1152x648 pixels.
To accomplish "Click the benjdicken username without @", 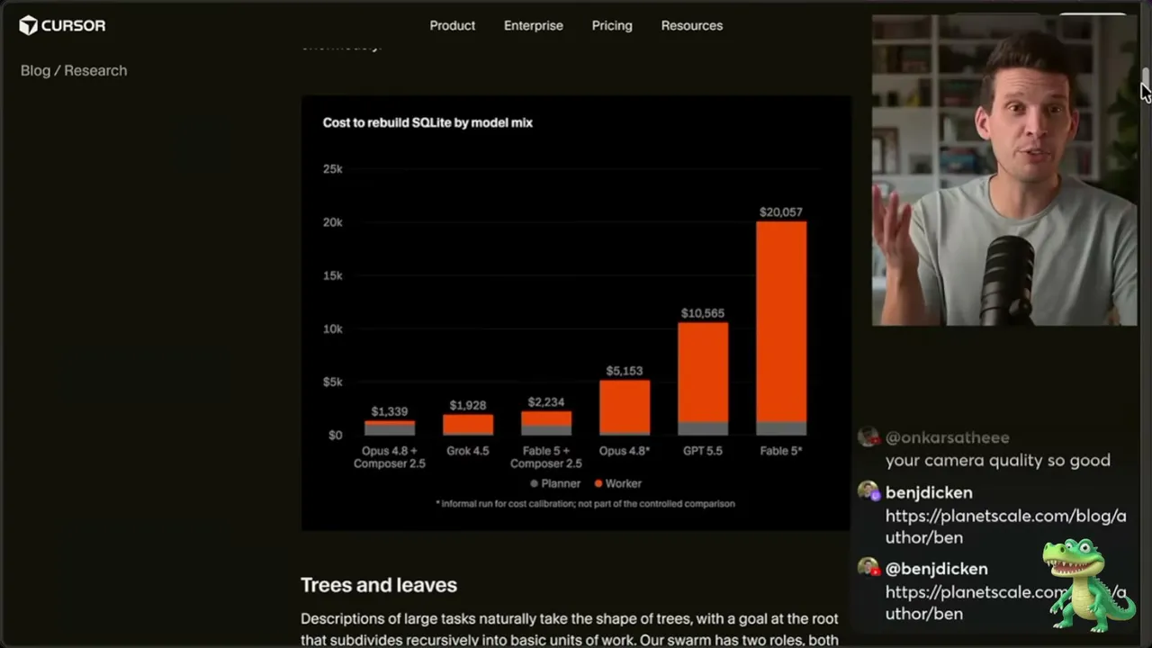I will (x=929, y=492).
